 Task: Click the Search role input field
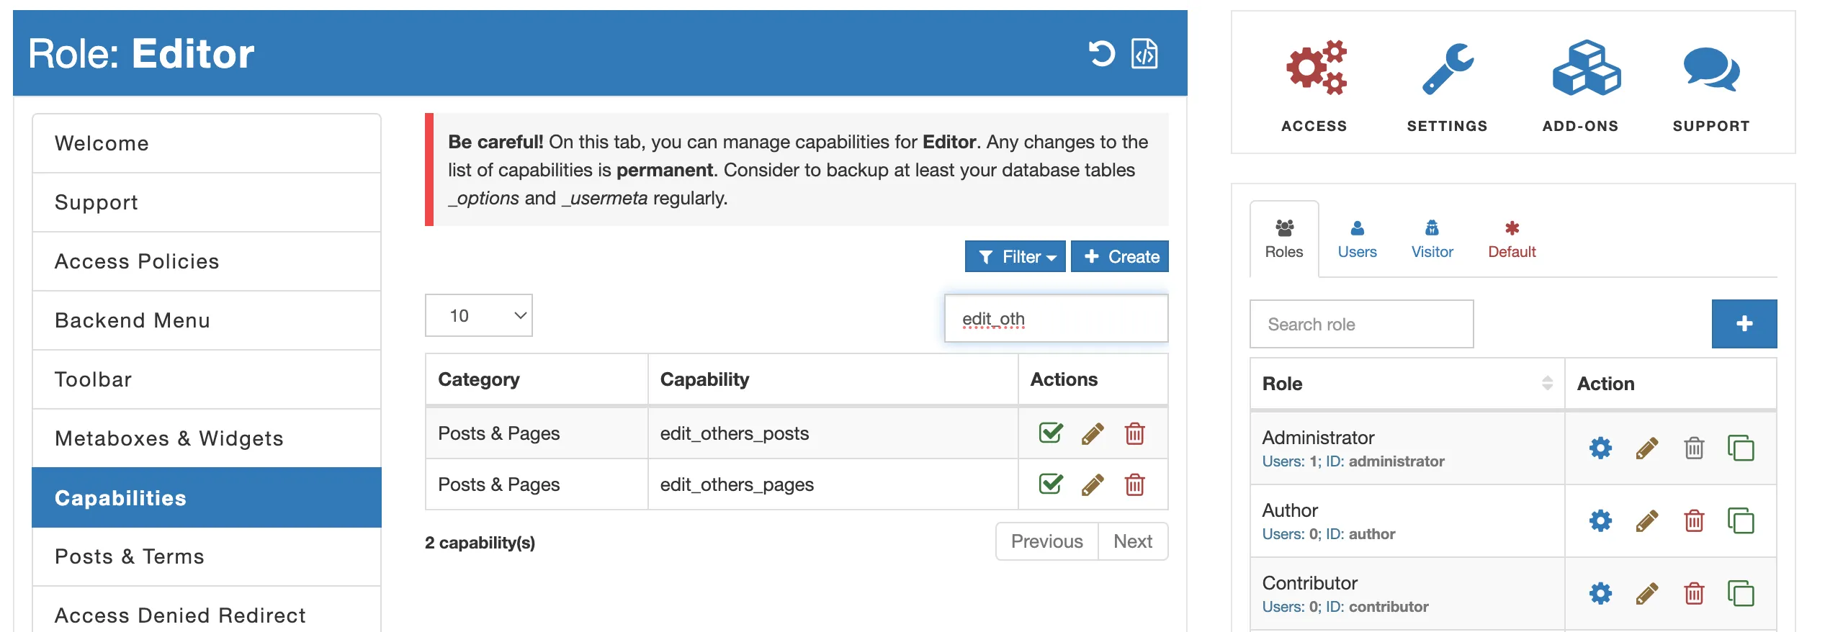1362,324
